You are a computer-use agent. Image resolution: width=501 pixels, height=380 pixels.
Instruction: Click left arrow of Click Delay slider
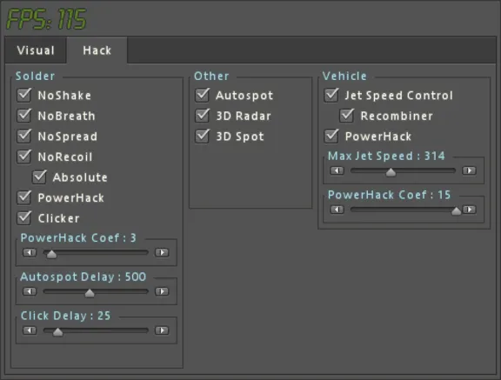coord(30,330)
